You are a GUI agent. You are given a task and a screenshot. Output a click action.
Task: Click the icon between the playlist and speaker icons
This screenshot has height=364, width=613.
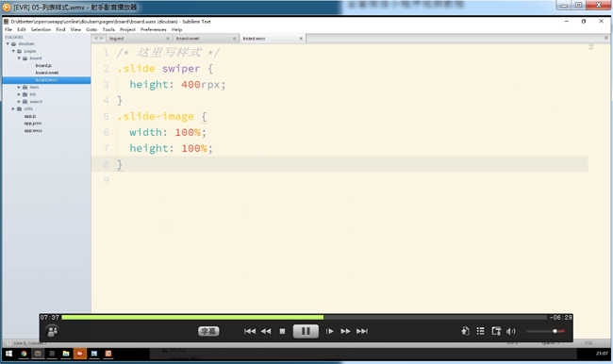496,331
